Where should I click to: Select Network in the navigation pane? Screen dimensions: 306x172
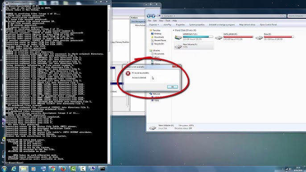click(x=156, y=94)
